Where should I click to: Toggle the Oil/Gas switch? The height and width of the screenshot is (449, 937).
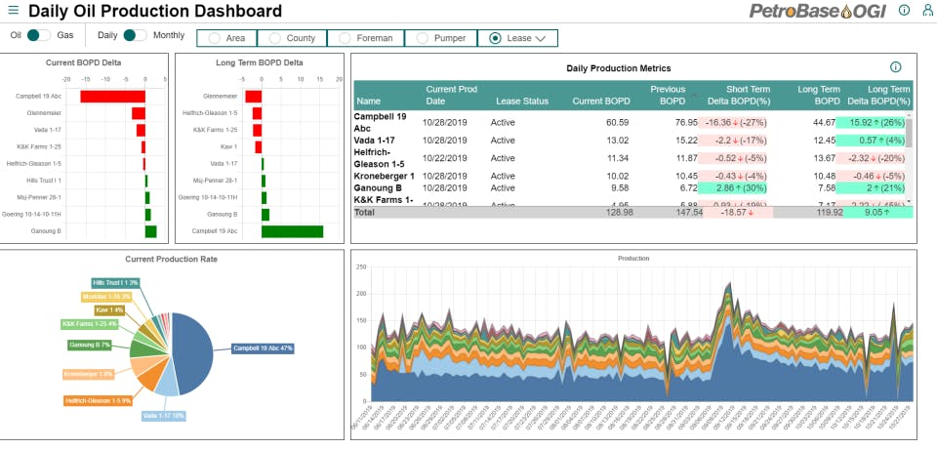pyautogui.click(x=39, y=35)
